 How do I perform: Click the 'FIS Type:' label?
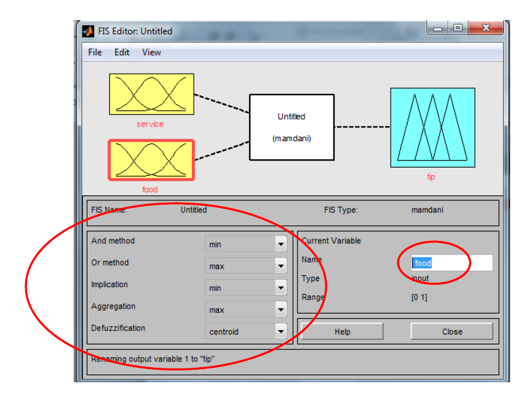[341, 210]
